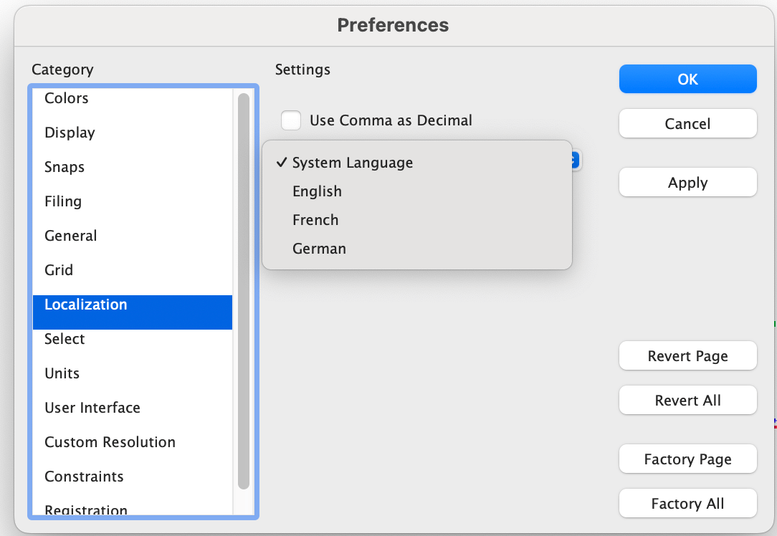This screenshot has height=536, width=777.
Task: Click Factory All button
Action: (687, 504)
